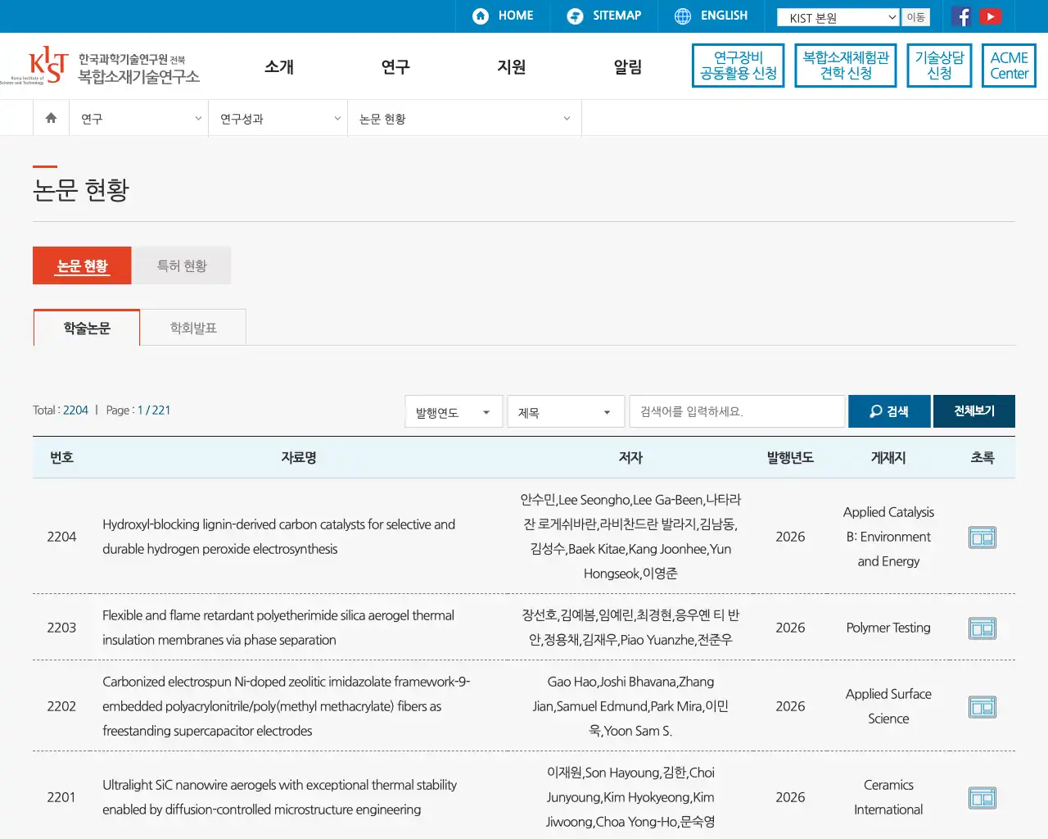Open the 제목 search-field dropdown
1048x839 pixels.
[x=566, y=411]
